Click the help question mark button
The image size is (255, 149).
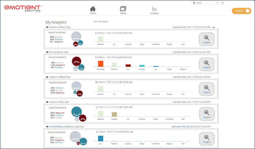222,2
